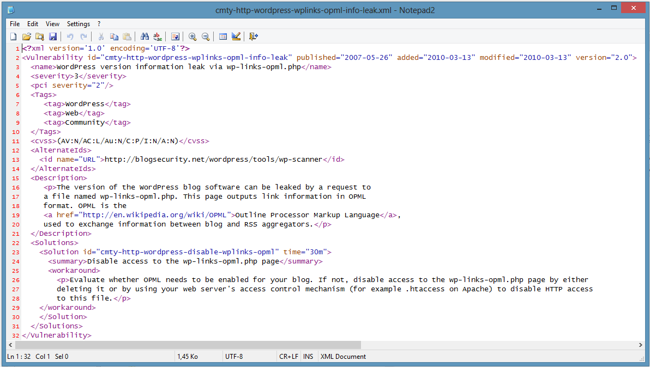Click the INS insert mode indicator

pos(308,356)
